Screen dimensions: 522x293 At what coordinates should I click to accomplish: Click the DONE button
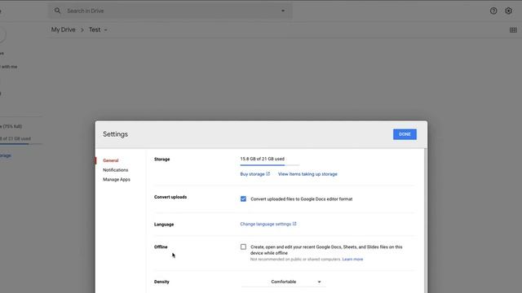(405, 134)
